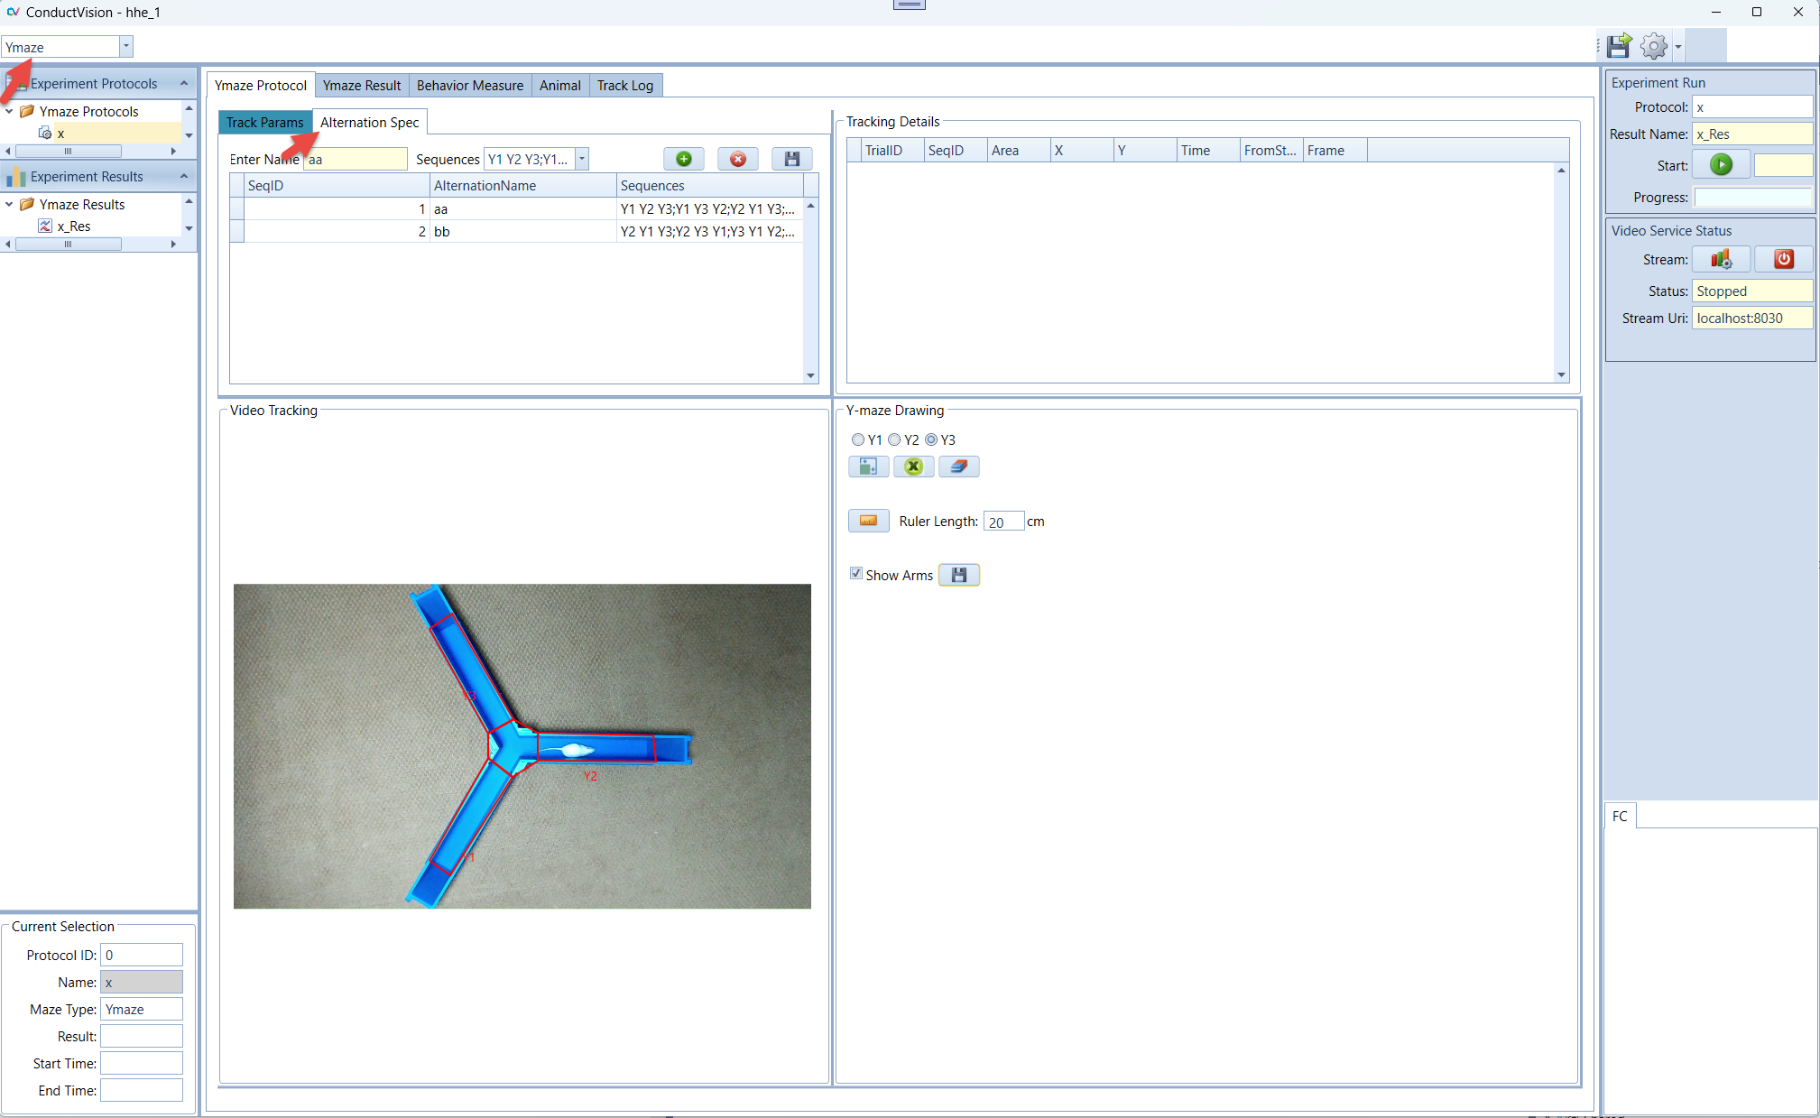Open the Sequences dropdown
This screenshot has width=1820, height=1118.
(582, 159)
